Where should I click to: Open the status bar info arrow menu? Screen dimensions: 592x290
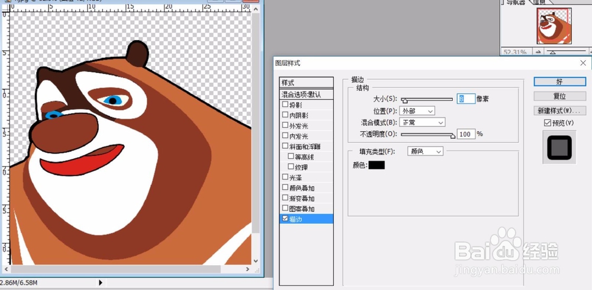click(101, 282)
